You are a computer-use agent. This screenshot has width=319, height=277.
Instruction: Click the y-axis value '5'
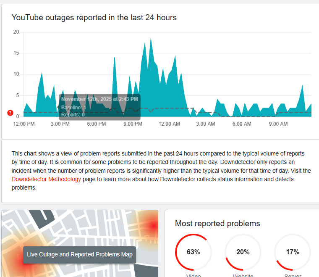(x=18, y=95)
